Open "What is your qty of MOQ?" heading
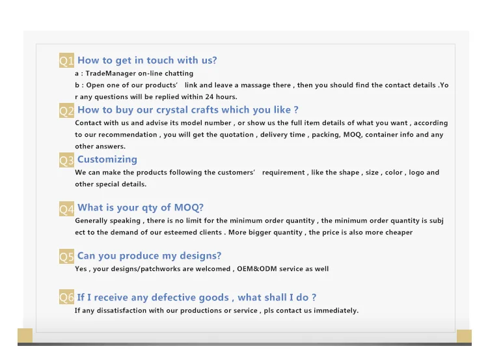Screen dimensions: 488x357 point(141,208)
